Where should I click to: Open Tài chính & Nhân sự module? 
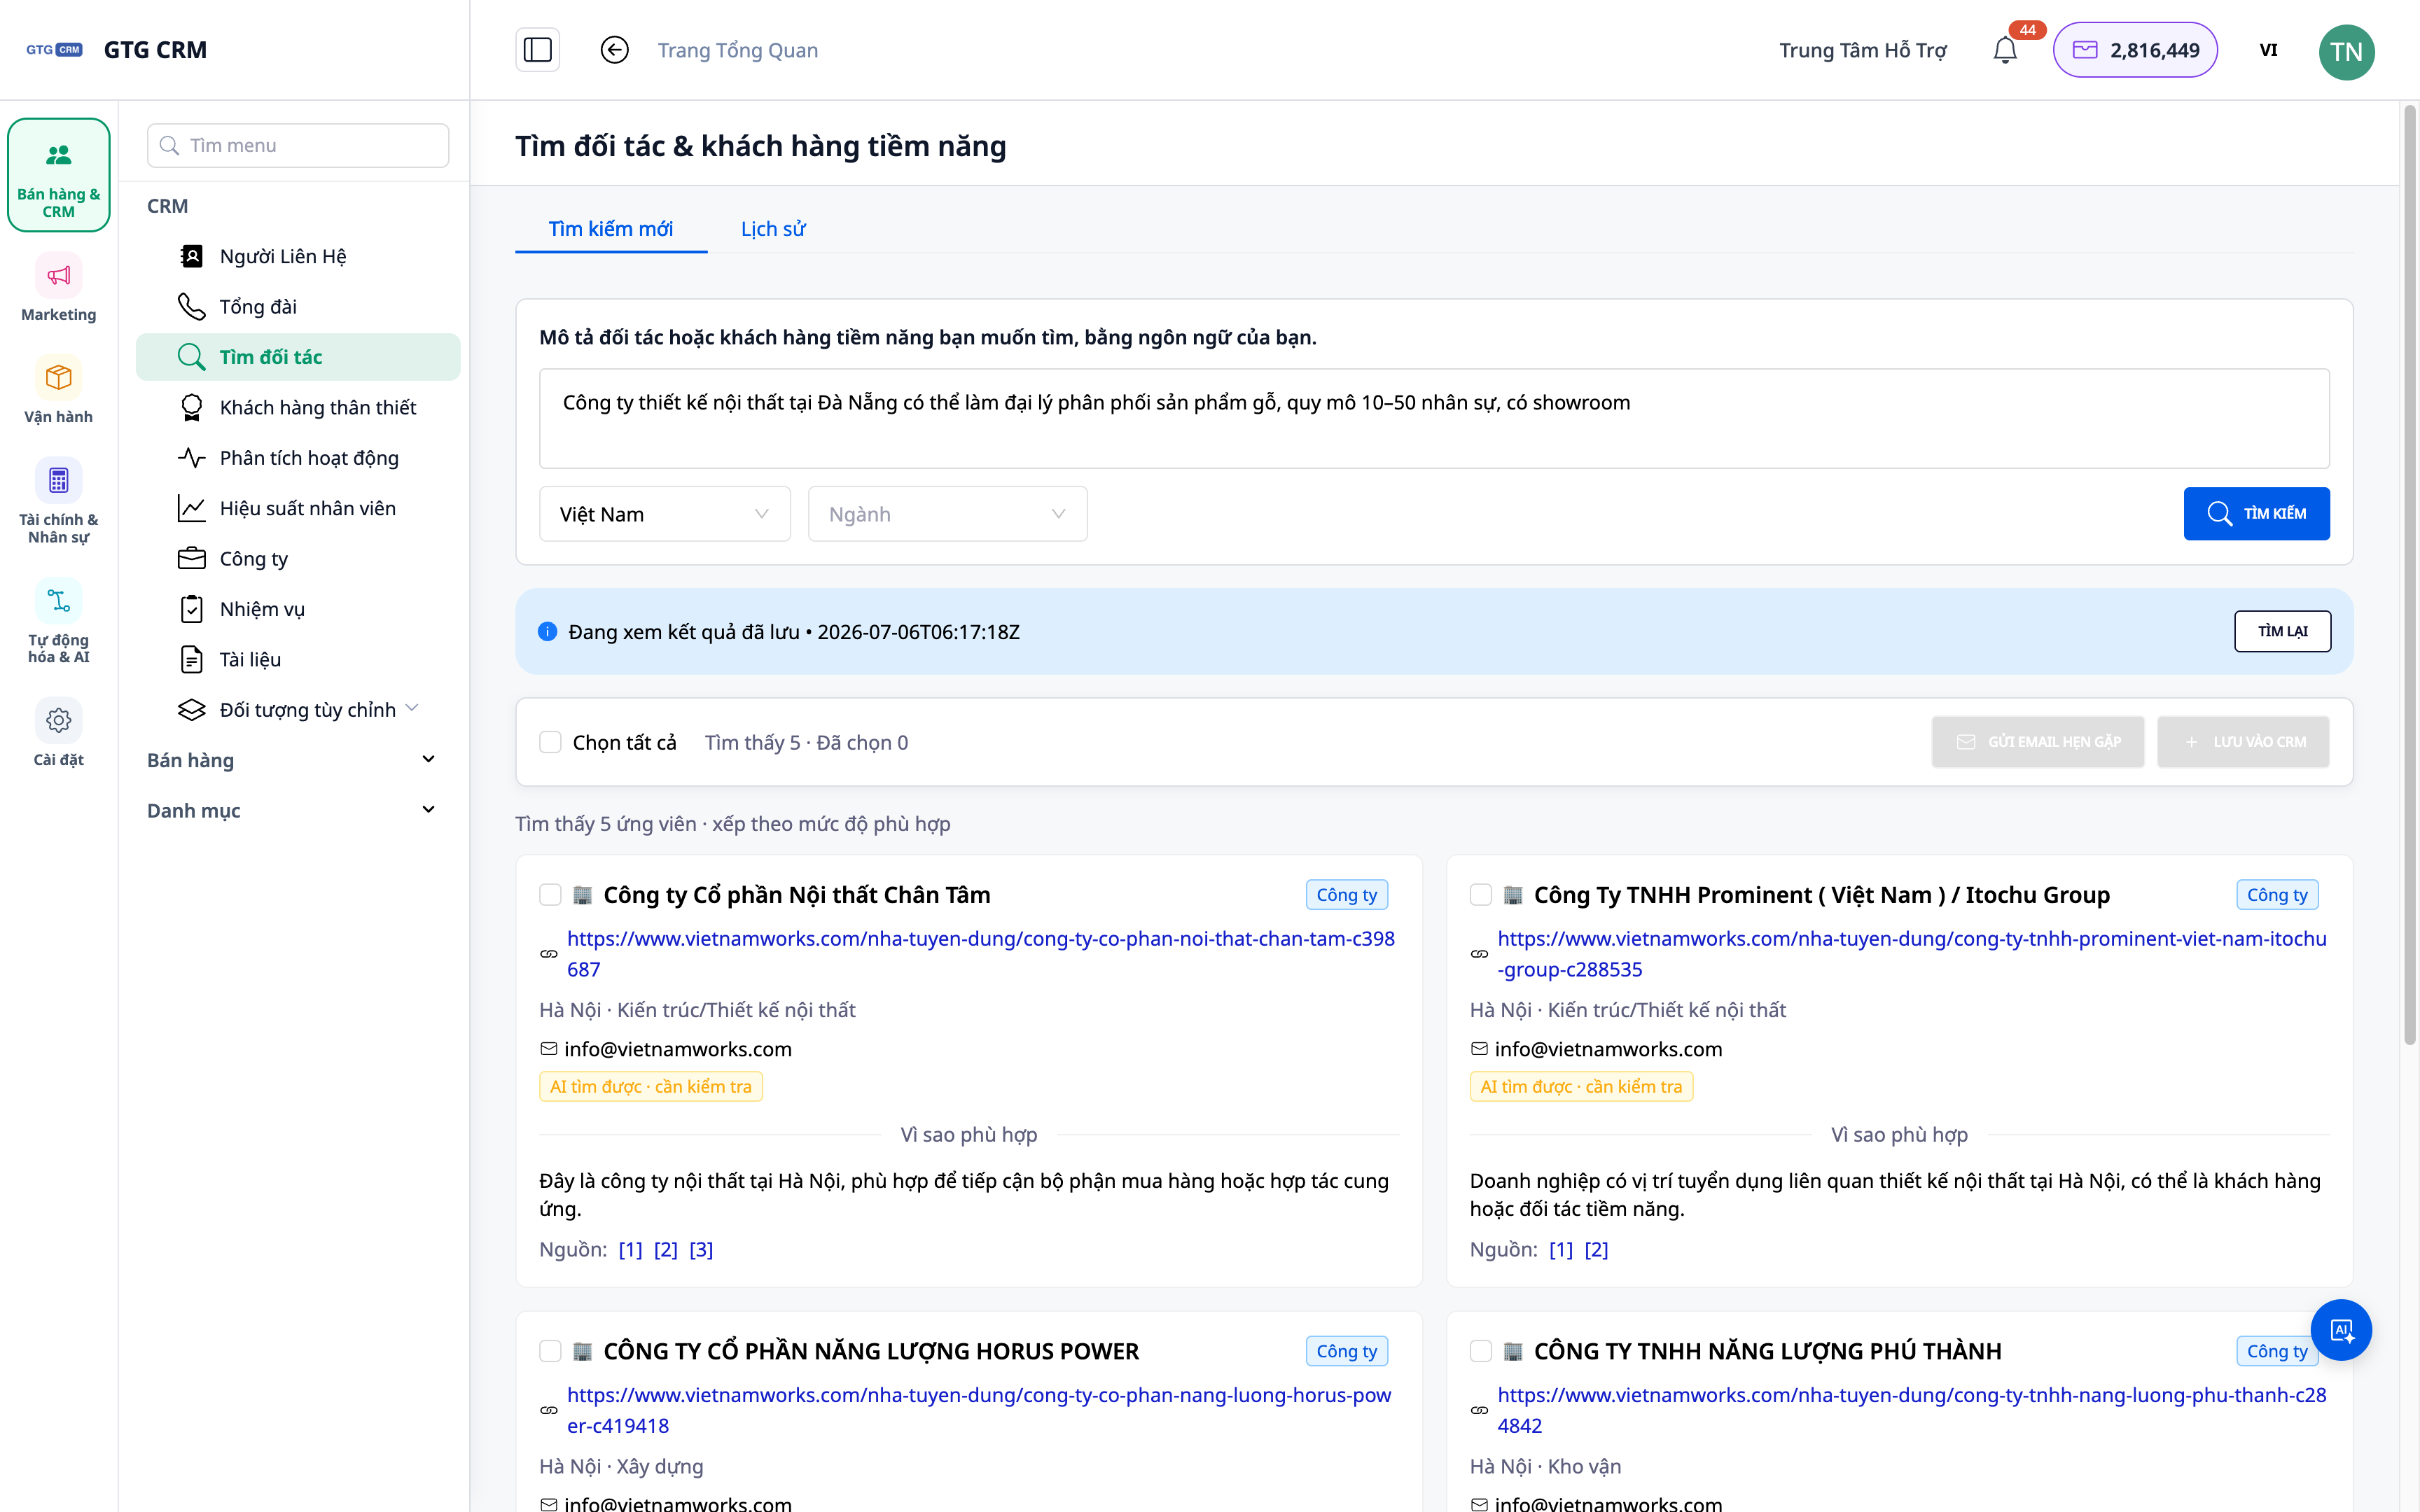point(59,501)
